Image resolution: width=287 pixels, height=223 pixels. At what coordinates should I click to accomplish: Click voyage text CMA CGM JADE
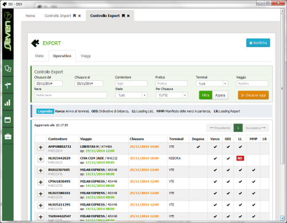click(x=92, y=158)
